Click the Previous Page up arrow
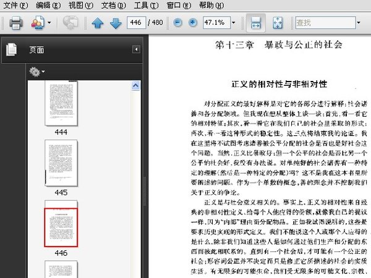Image resolution: width=371 pixels, height=278 pixels. [x=98, y=23]
